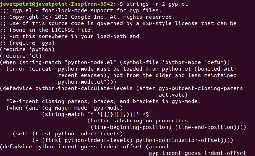Click the word LICENSE in the output
The width and height of the screenshot is (255, 156).
(x=63, y=30)
